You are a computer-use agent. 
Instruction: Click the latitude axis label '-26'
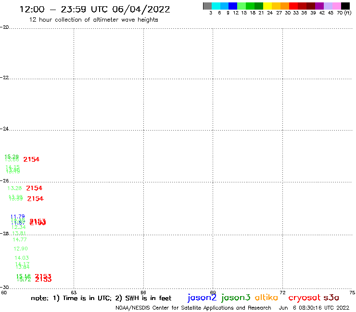coord(4,180)
